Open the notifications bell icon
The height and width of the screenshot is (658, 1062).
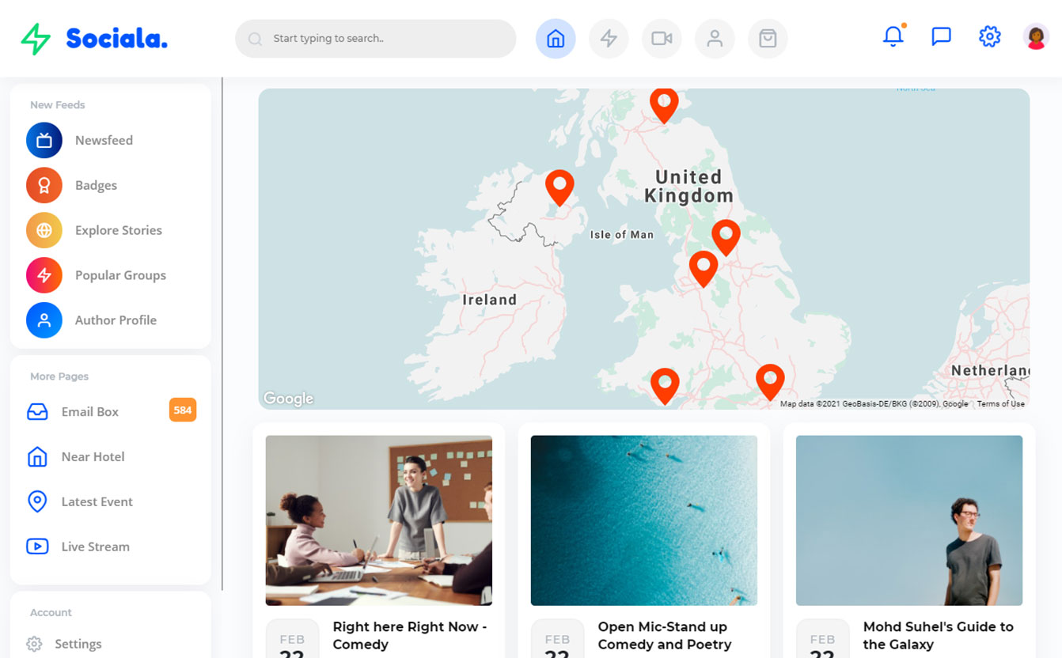tap(893, 36)
